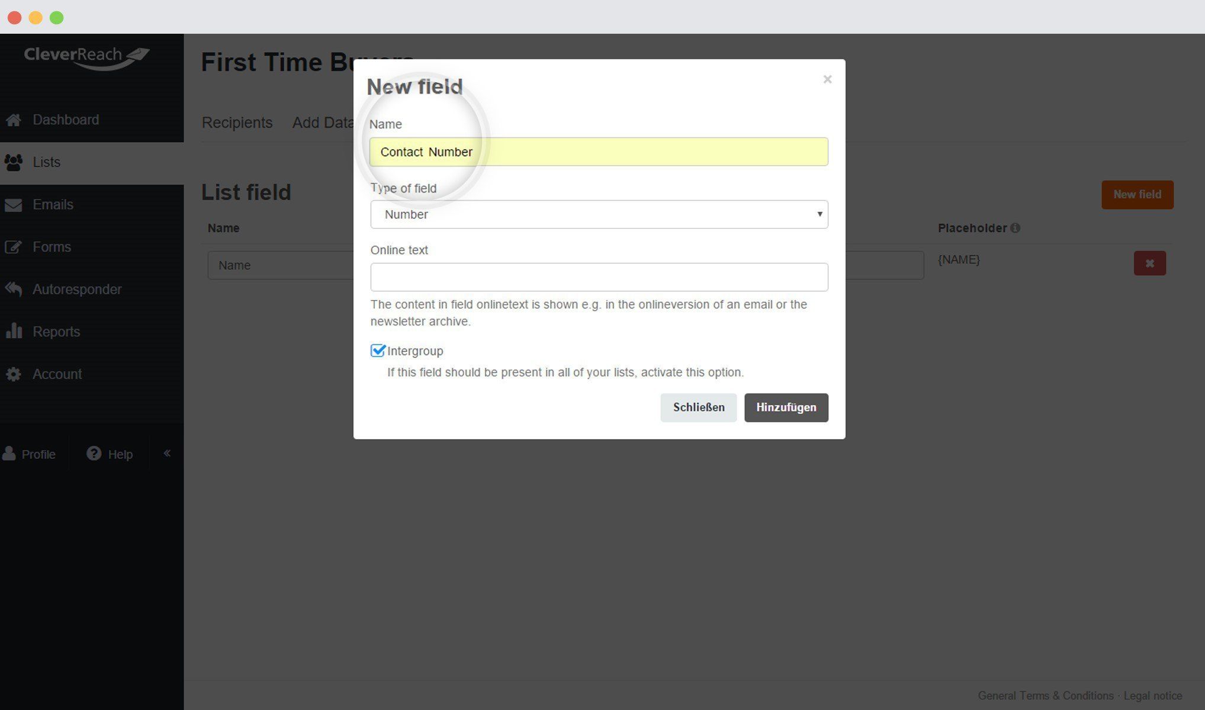Collapse the sidebar with the double chevron
Screen dimensions: 1205x710
point(167,453)
